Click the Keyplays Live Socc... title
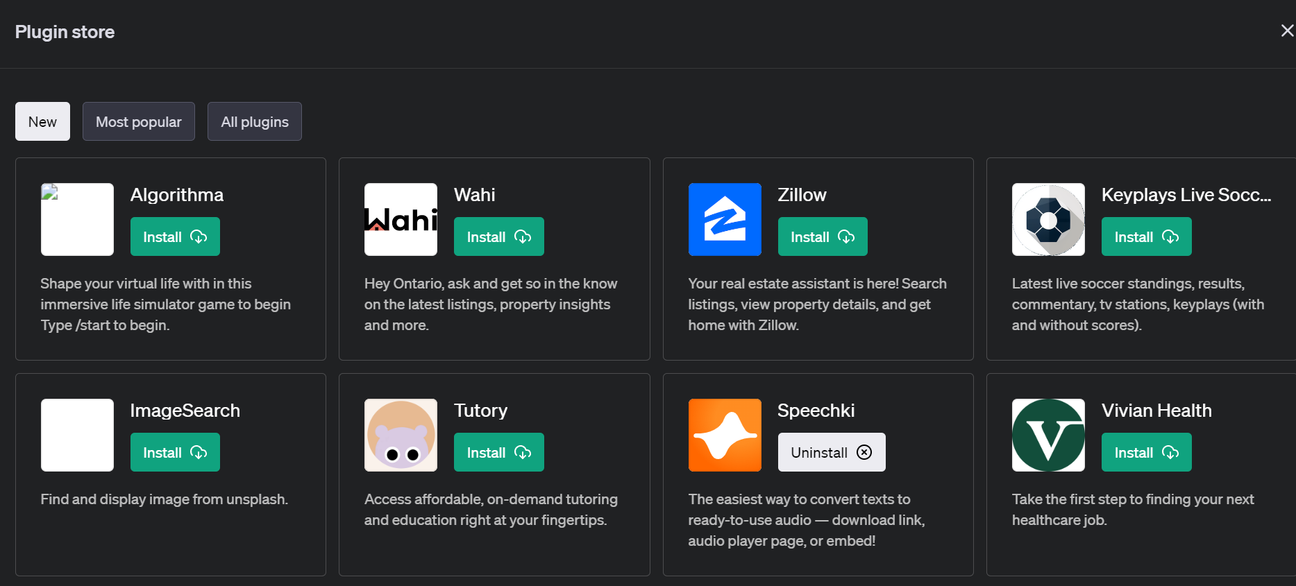Screen dimensions: 1296x586 click(x=1186, y=195)
